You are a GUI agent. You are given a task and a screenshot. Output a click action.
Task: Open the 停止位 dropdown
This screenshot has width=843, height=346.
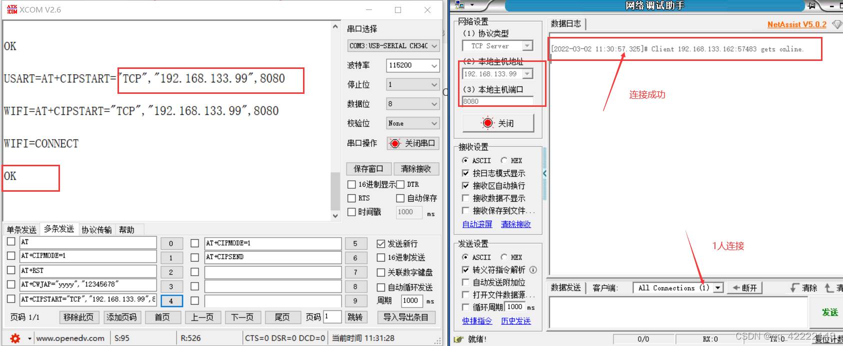(412, 85)
